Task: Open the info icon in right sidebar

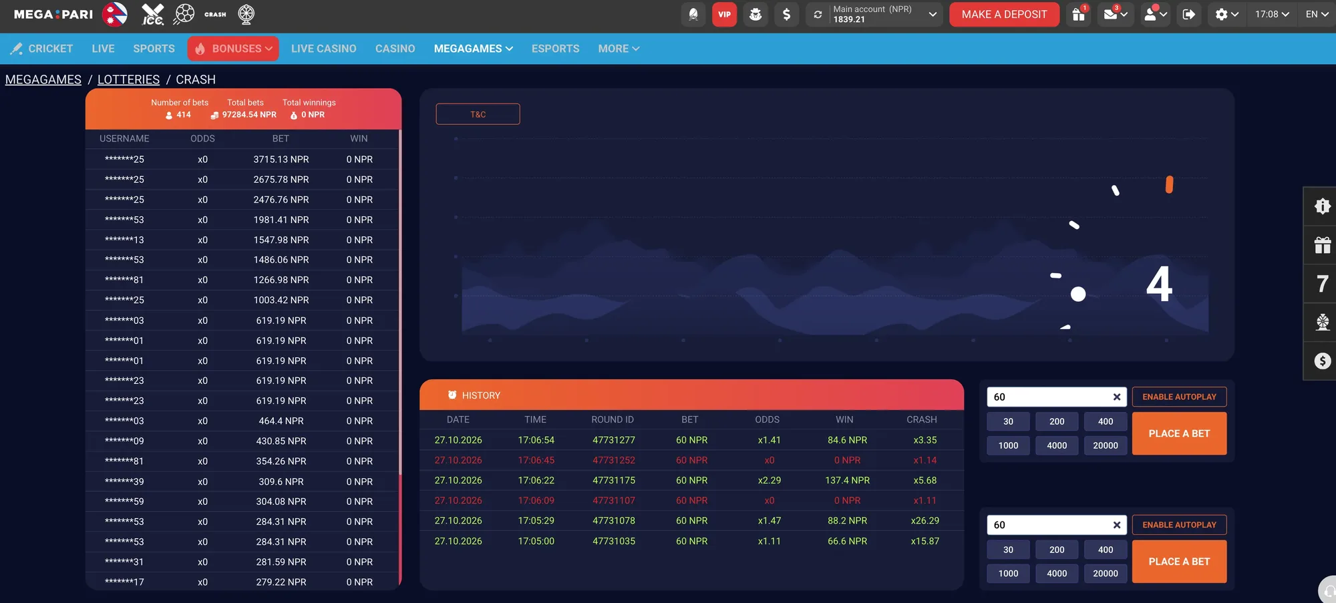Action: 1322,206
